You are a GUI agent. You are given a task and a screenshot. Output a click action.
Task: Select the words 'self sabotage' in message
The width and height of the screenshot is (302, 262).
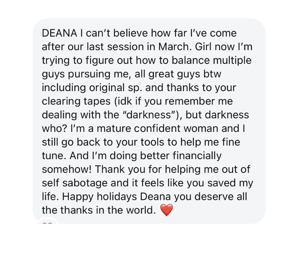pyautogui.click(x=75, y=183)
